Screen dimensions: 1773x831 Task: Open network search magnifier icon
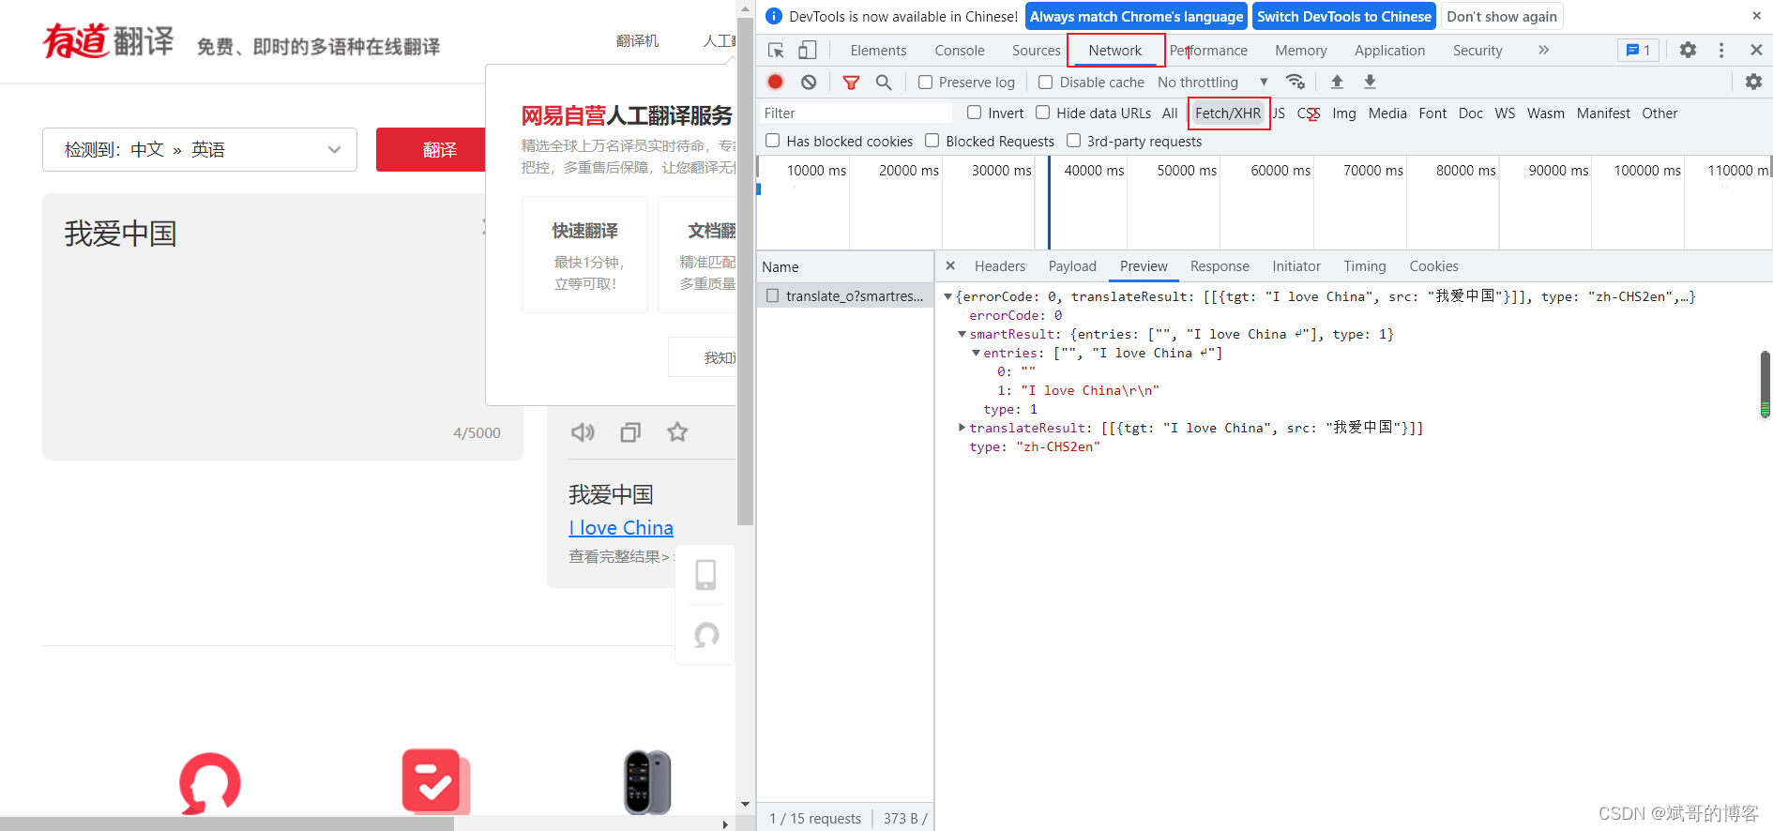884,83
